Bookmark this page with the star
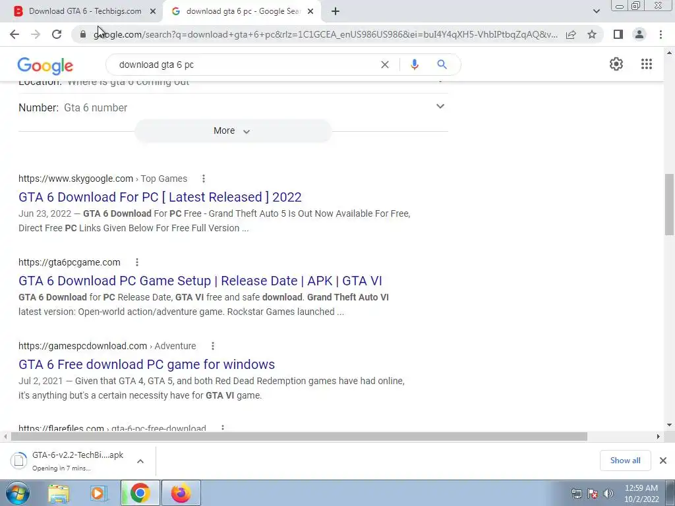 coord(592,34)
